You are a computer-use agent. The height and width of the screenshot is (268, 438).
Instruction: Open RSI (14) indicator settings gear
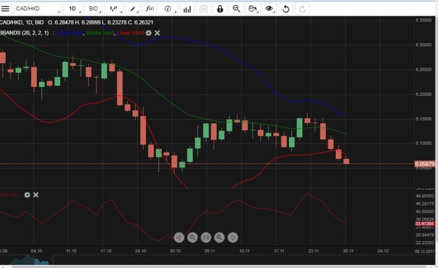(x=27, y=194)
